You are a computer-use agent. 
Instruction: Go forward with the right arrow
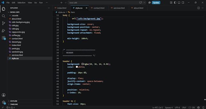pyautogui.click(x=65, y=3)
